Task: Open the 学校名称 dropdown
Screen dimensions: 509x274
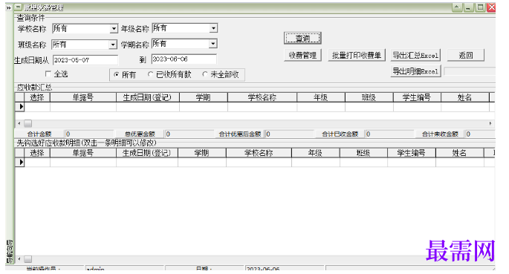Action: (x=113, y=29)
